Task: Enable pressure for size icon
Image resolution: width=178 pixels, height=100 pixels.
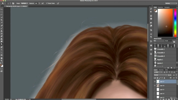Action: click(x=58, y=3)
